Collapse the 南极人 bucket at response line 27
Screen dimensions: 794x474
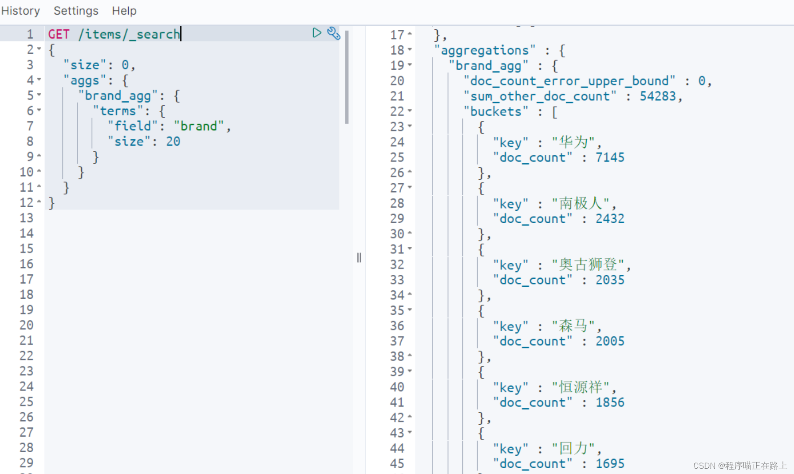coord(410,187)
